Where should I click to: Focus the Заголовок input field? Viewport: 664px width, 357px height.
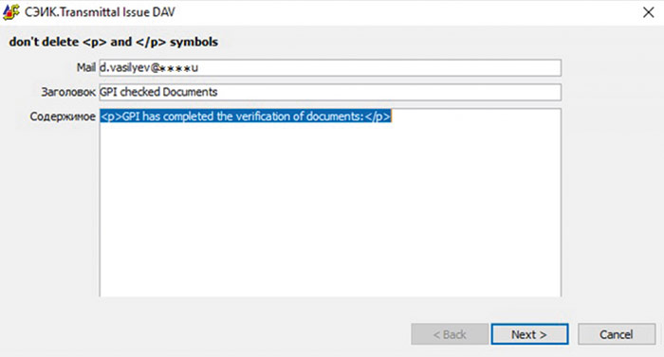[330, 92]
